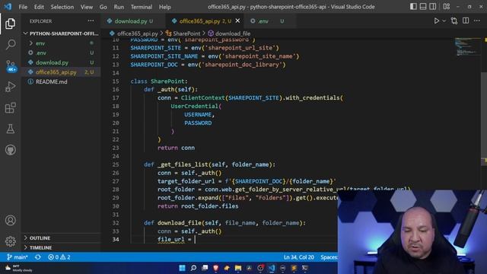
Task: Open the Terminal menu
Action: (x=142, y=7)
